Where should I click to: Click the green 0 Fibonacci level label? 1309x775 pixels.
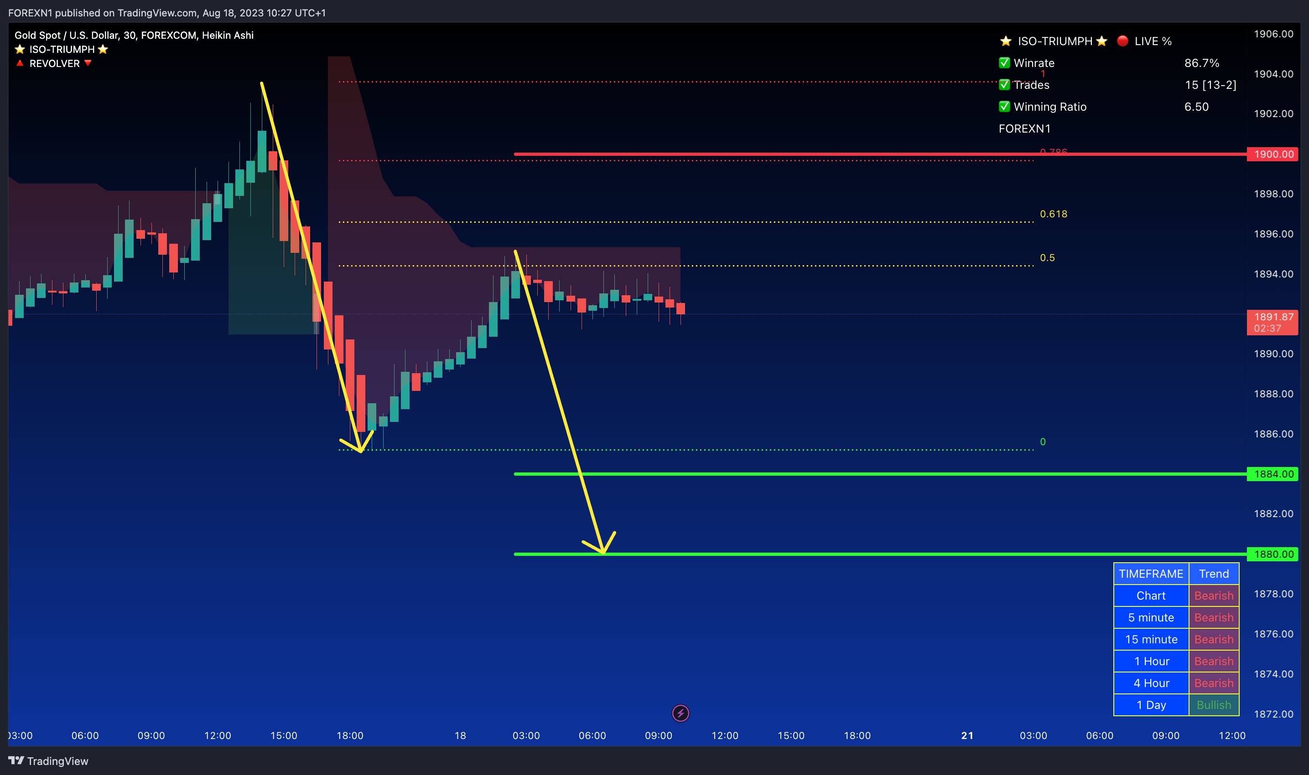1043,442
